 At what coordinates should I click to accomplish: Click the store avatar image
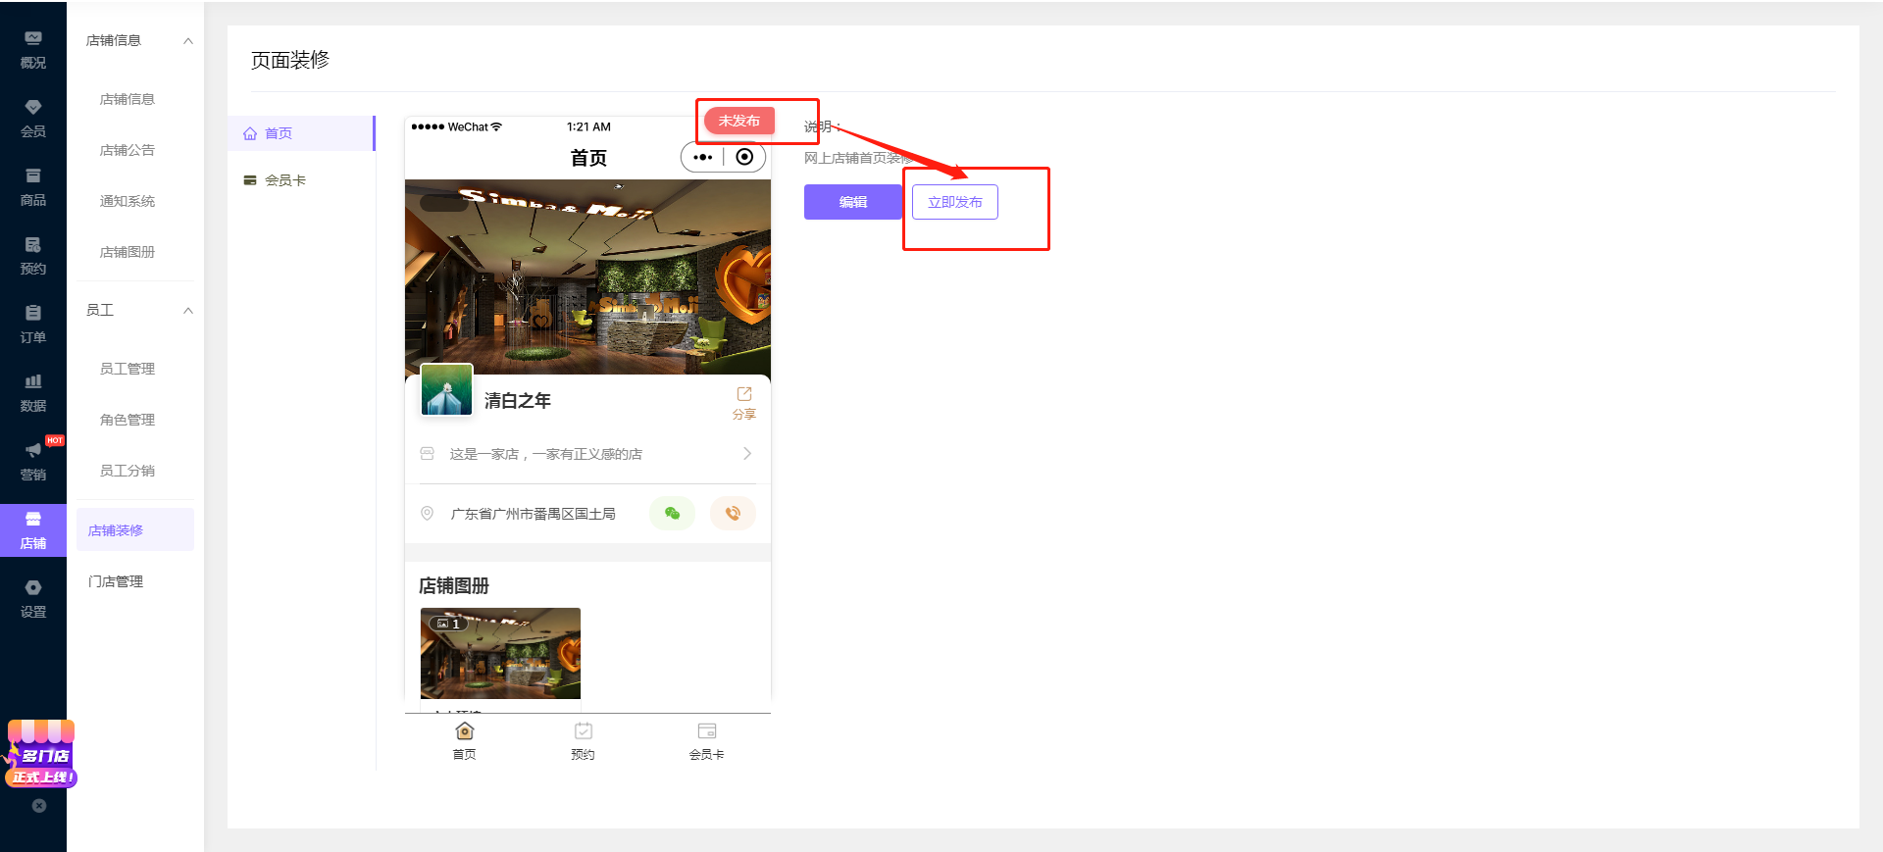447,390
